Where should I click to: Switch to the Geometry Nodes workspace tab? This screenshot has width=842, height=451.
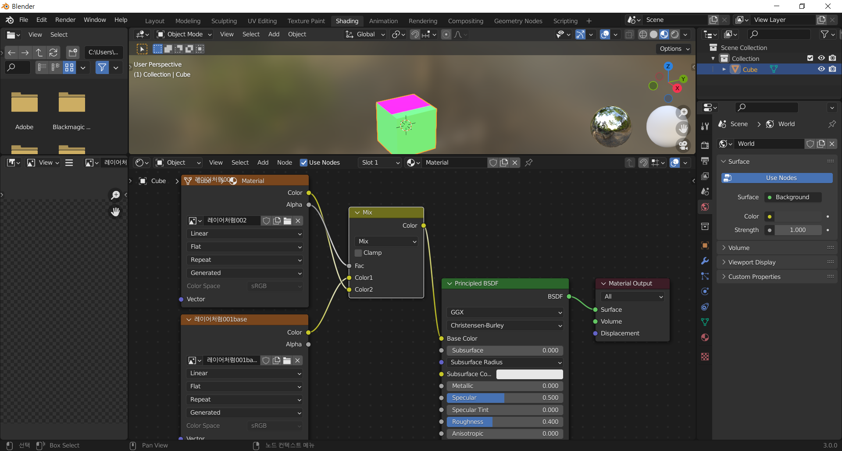click(x=518, y=21)
